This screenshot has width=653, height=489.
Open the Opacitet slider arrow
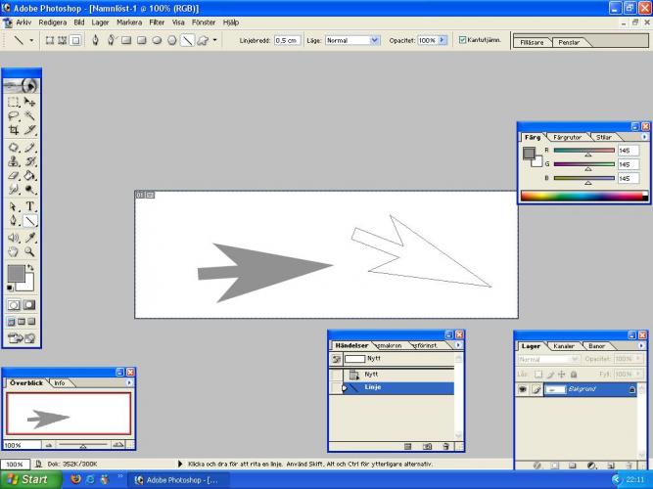pos(443,41)
